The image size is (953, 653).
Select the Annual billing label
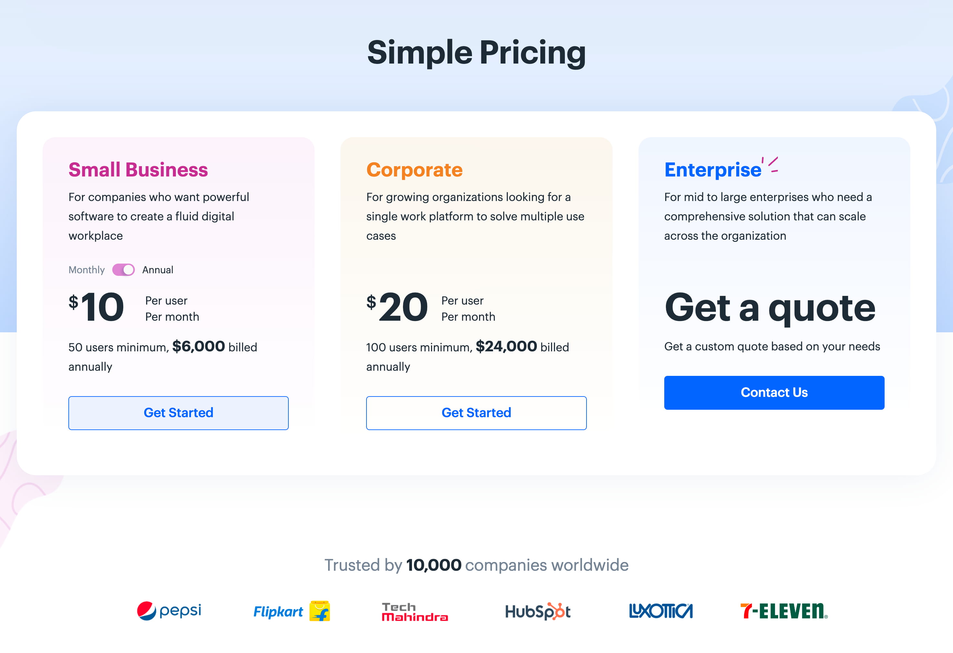pyautogui.click(x=158, y=270)
